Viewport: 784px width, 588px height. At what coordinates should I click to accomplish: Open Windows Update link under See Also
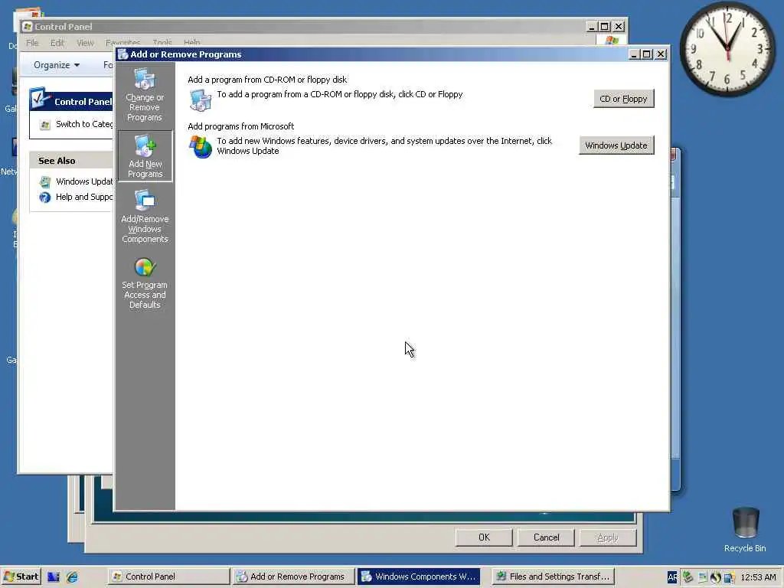click(84, 181)
